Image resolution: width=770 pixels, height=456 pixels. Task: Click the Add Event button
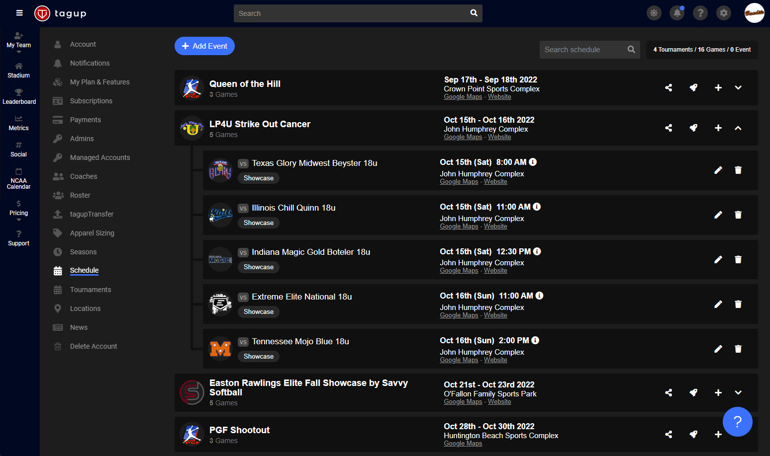pos(204,46)
